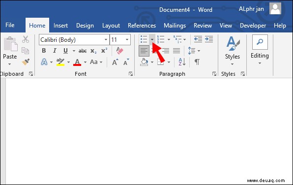293x185 pixels.
Task: Open the Change Case Aa menu
Action: tap(93, 62)
